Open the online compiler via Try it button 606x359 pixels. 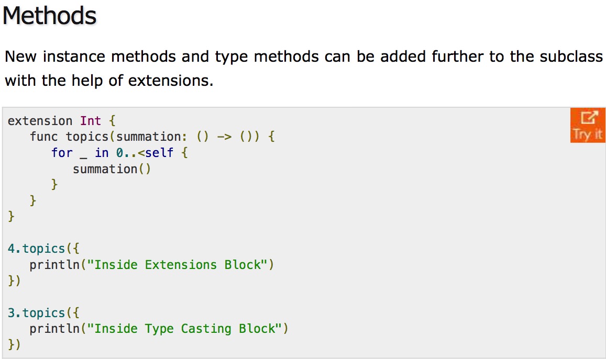pyautogui.click(x=588, y=125)
